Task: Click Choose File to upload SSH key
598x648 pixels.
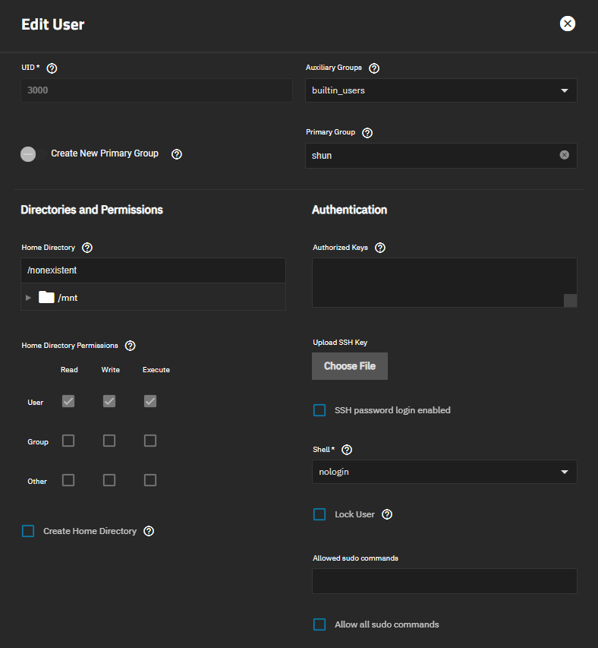Action: point(349,366)
